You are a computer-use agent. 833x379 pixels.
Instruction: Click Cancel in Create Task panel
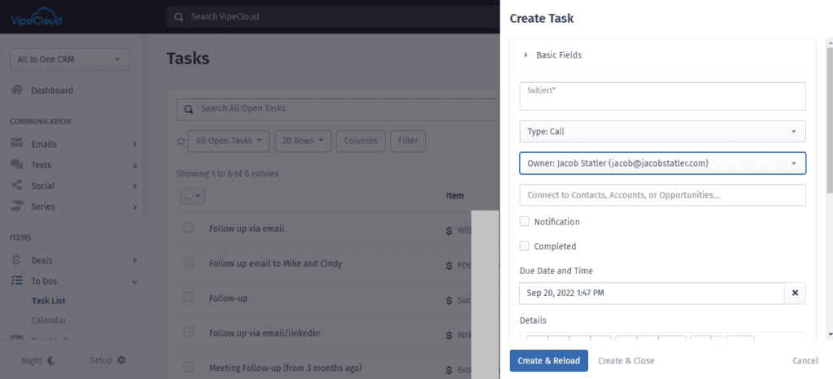pos(805,360)
